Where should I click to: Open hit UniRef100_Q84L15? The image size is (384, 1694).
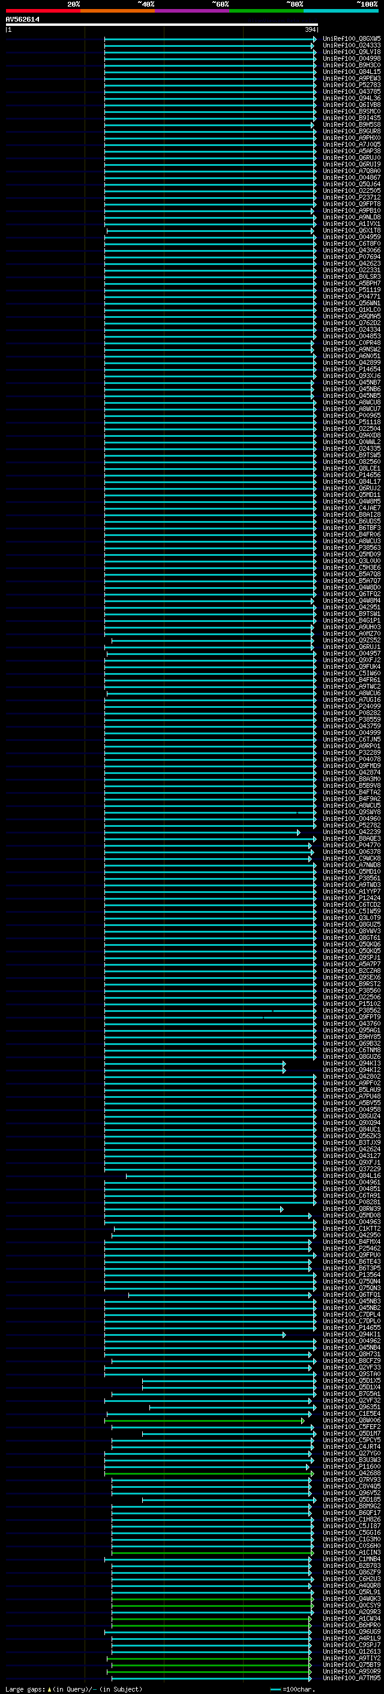coord(351,72)
